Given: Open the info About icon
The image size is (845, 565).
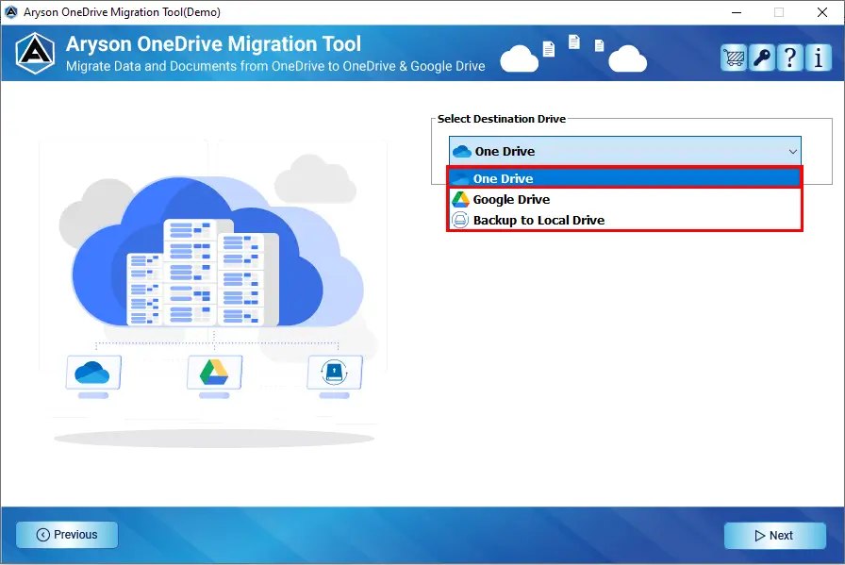Looking at the screenshot, I should [818, 58].
